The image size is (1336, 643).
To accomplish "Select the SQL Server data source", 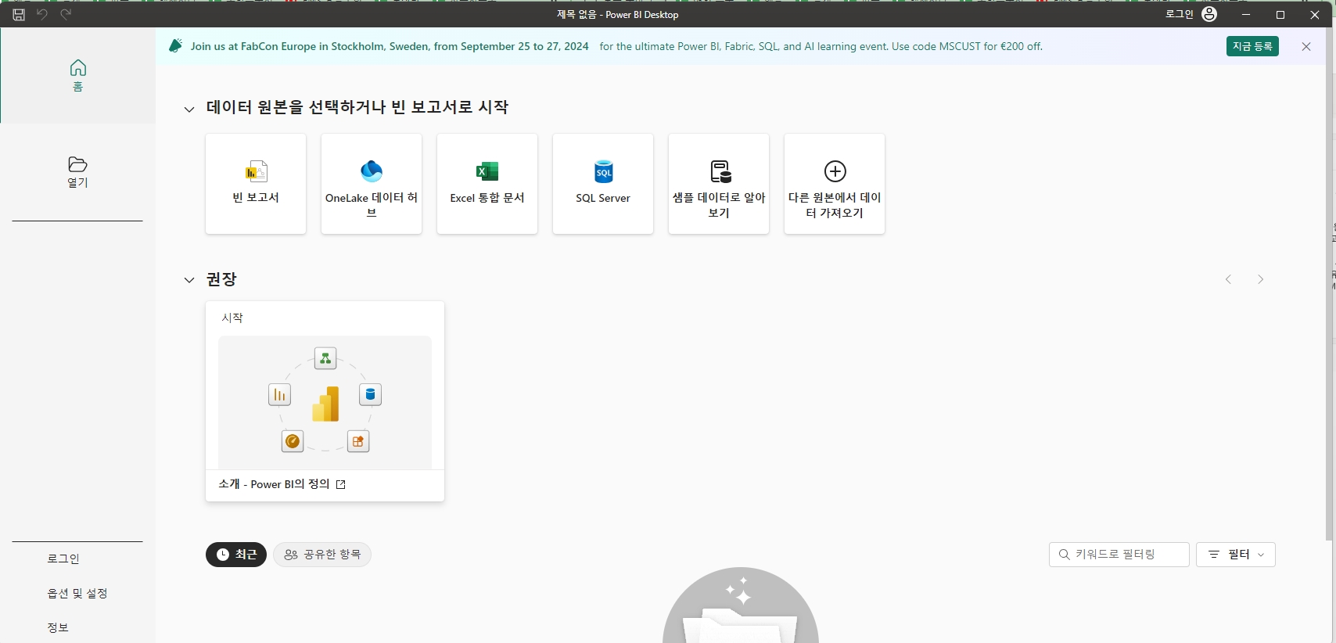I will (x=603, y=184).
